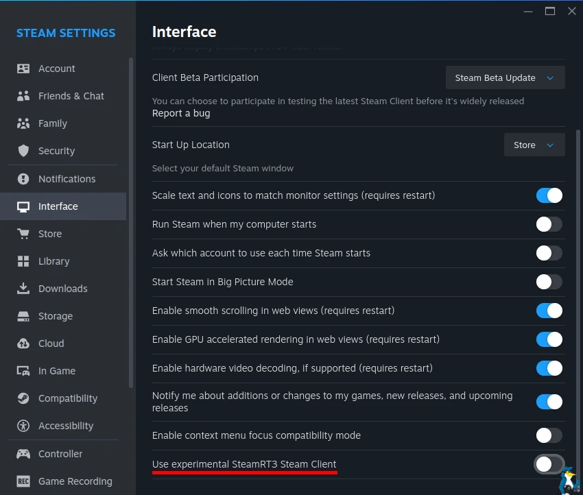Click the Report a bug link
This screenshot has height=495, width=583.
point(181,113)
